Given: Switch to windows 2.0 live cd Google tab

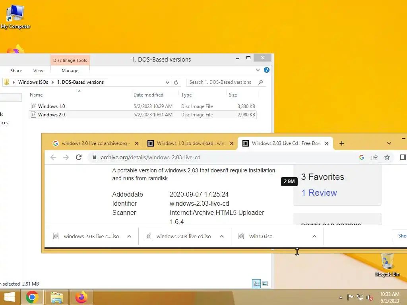Looking at the screenshot, I should point(95,143).
